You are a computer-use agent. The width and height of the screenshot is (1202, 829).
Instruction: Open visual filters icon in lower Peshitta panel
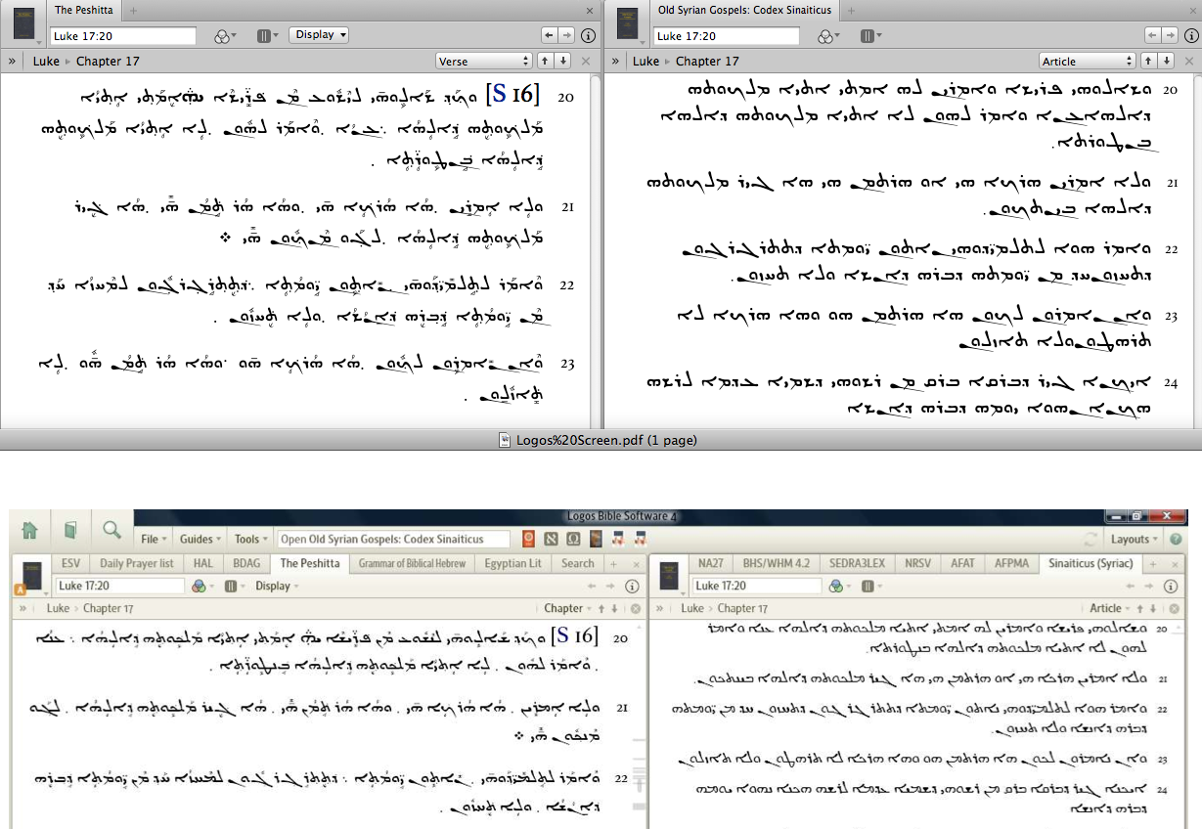(200, 586)
